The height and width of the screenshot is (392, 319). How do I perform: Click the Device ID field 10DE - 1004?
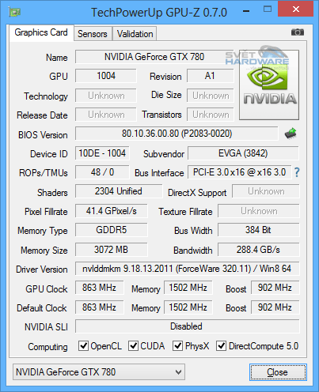pyautogui.click(x=102, y=153)
